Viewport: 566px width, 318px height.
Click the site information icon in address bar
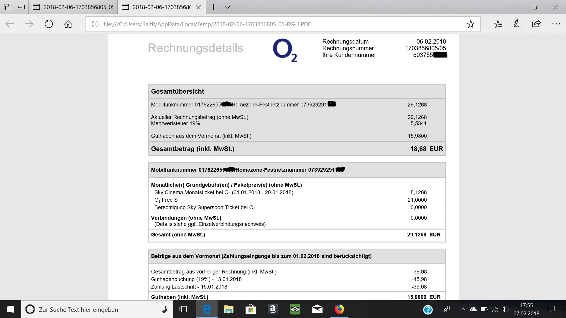95,24
